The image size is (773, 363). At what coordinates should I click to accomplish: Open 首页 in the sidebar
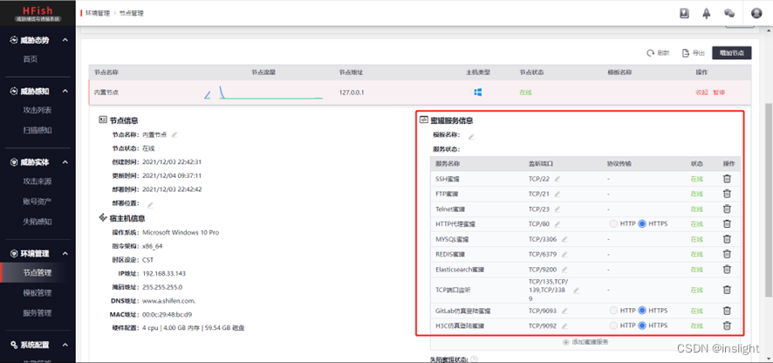click(x=30, y=59)
